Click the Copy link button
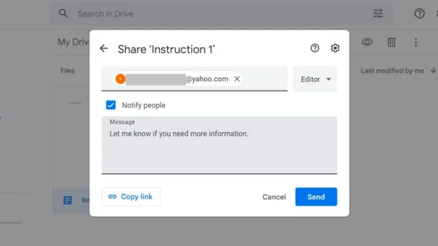Viewport: 438px width, 246px height. [x=131, y=197]
